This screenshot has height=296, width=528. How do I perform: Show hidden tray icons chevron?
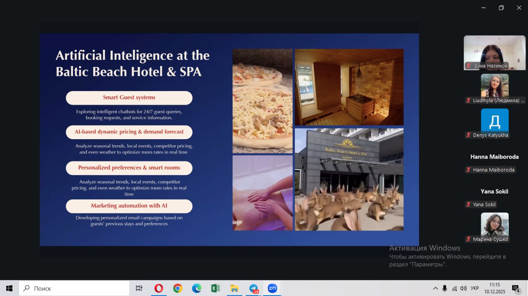pyautogui.click(x=435, y=288)
